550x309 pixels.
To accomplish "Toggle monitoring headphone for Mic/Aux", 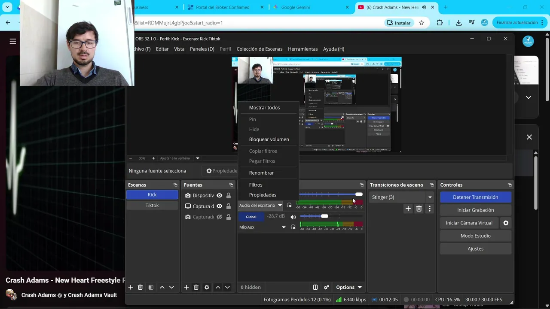I will (293, 227).
